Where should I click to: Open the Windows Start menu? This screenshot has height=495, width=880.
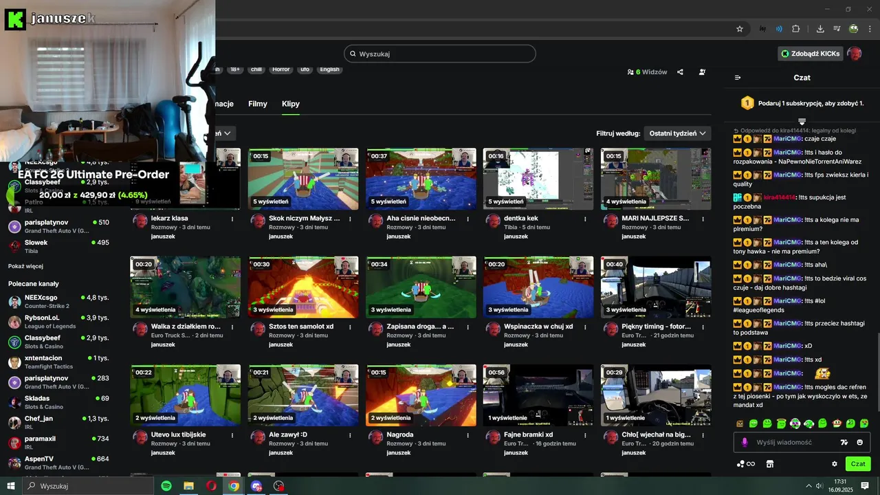click(x=11, y=486)
